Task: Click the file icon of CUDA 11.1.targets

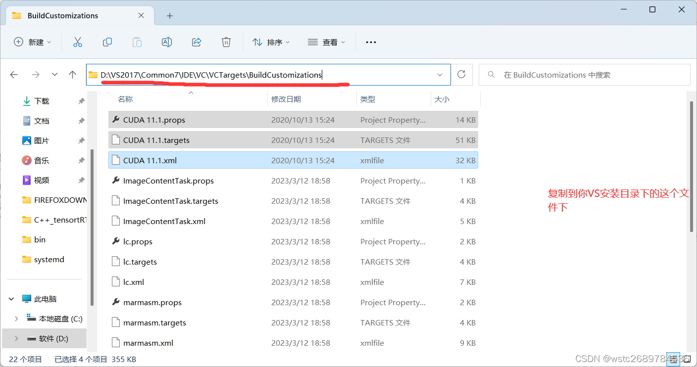Action: pyautogui.click(x=116, y=140)
